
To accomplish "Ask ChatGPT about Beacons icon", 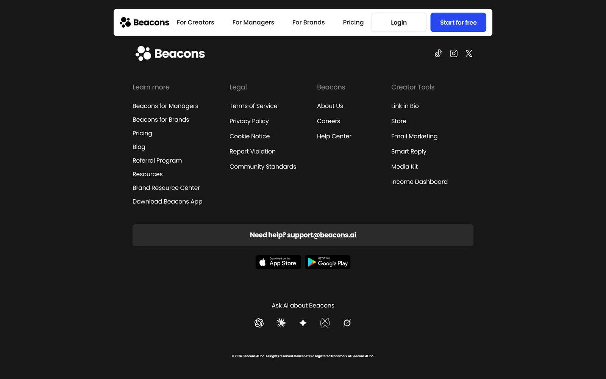I will [x=259, y=323].
